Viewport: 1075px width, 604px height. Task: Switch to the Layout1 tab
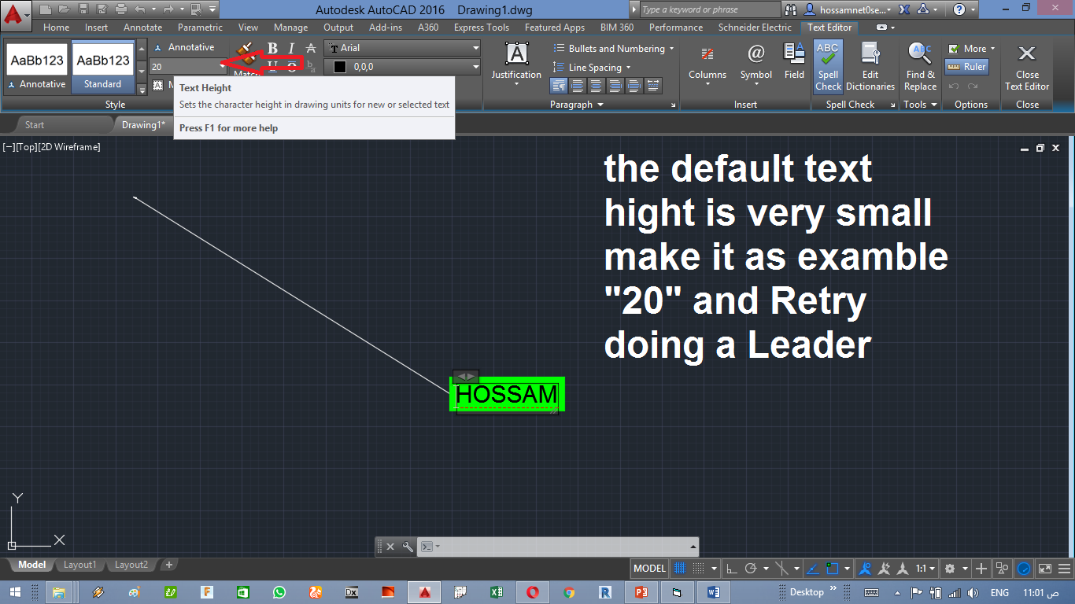[79, 564]
